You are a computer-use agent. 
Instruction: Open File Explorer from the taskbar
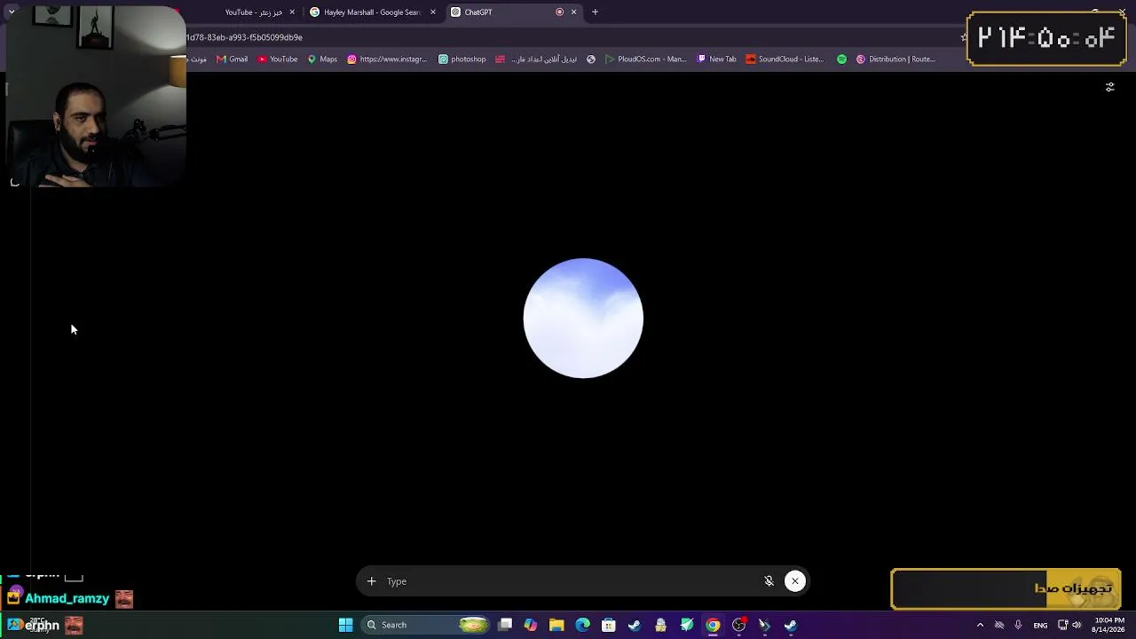pyautogui.click(x=556, y=625)
